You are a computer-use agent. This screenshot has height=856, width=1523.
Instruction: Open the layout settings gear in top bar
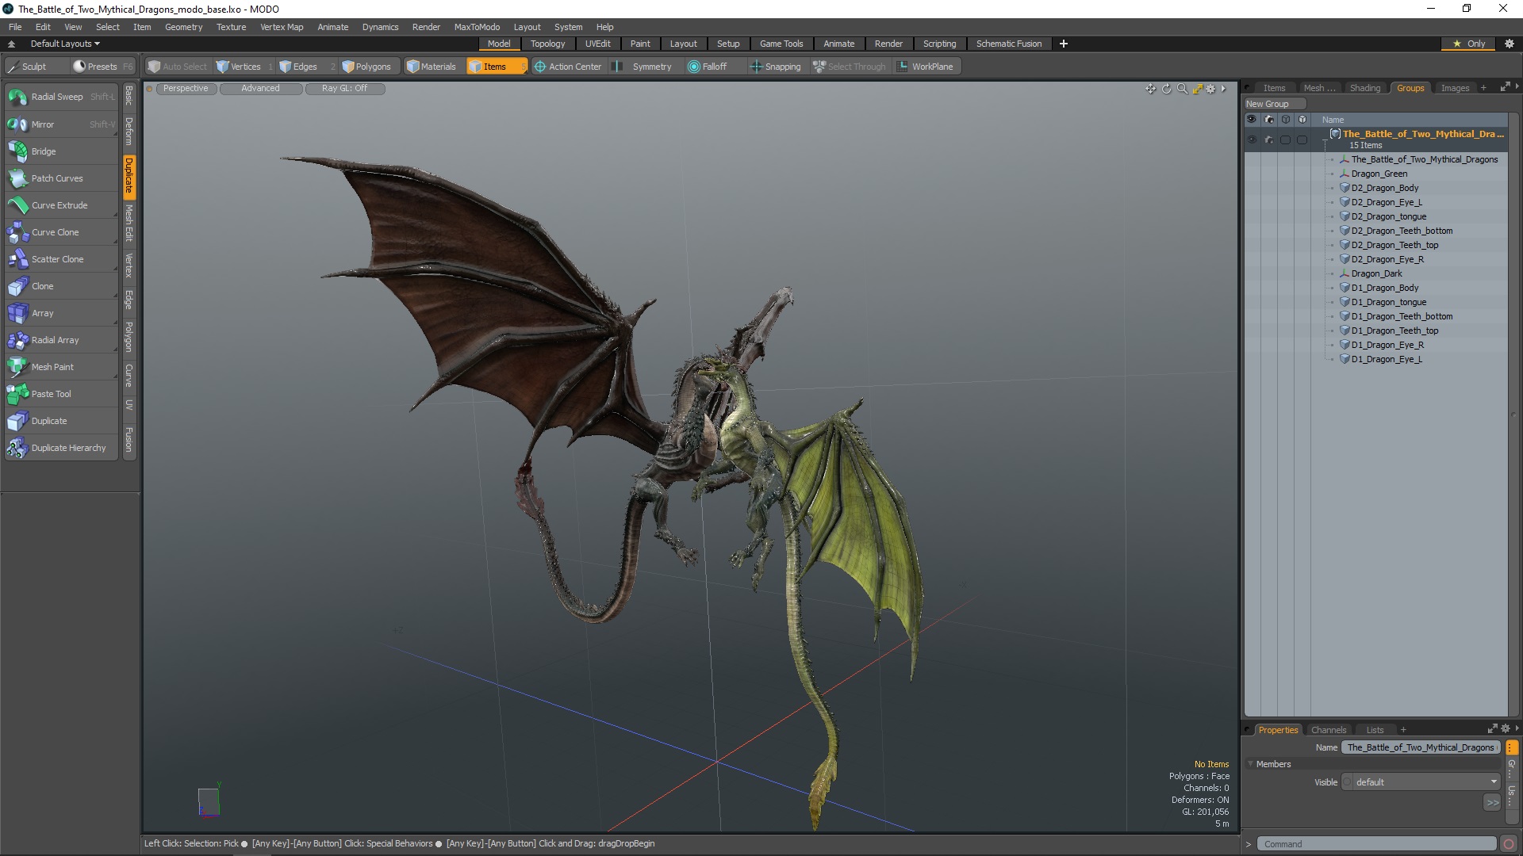1509,44
